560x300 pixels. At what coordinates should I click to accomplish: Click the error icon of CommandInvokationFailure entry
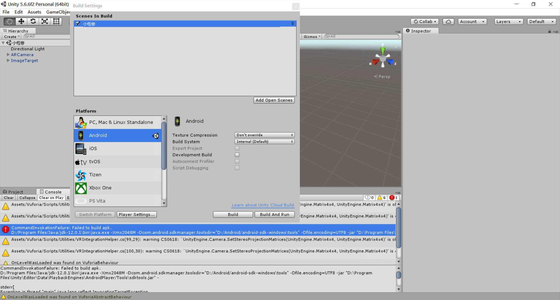pyautogui.click(x=6, y=230)
